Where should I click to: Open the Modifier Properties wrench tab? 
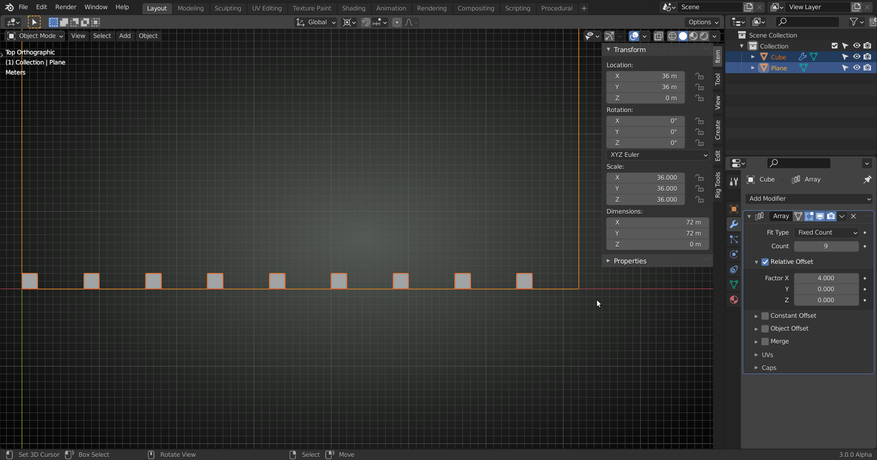[x=734, y=224]
